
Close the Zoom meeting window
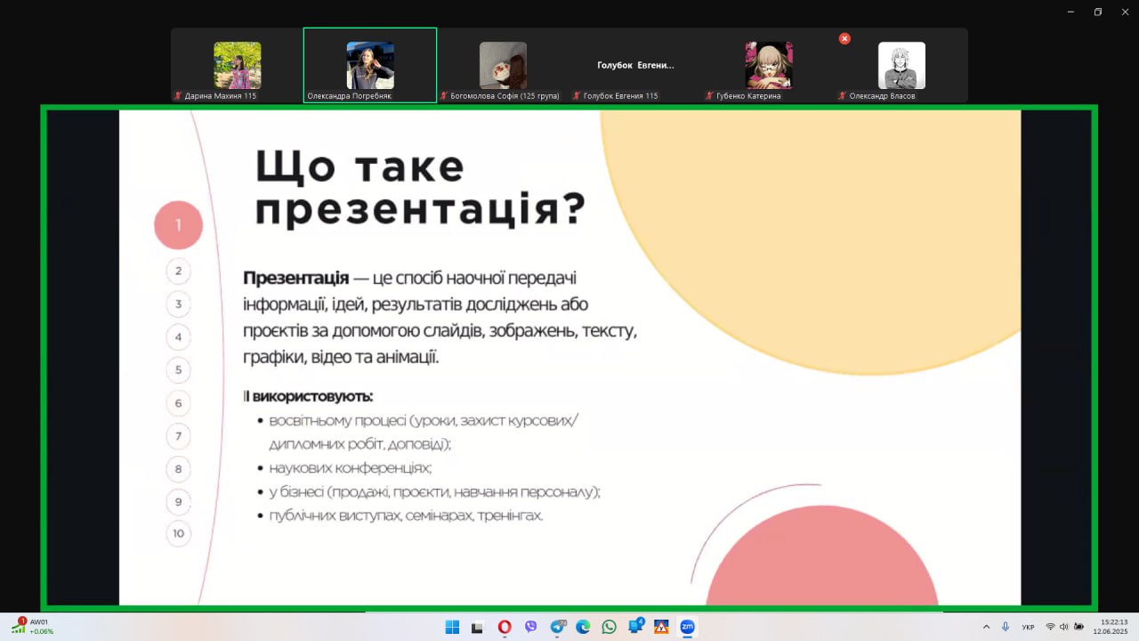1124,12
